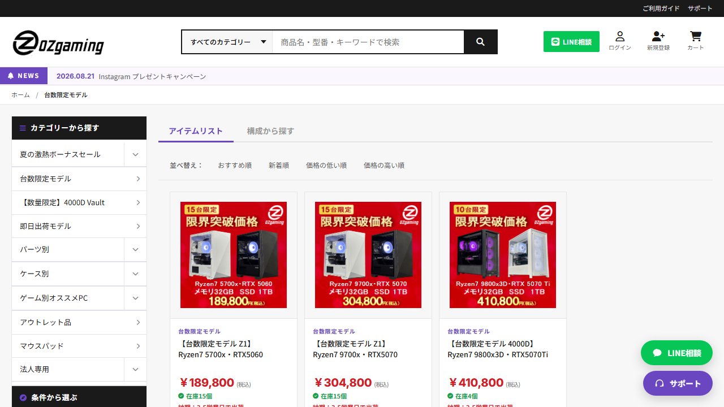724x407 pixels.
Task: Click the ￥189,800 price
Action: pos(206,383)
